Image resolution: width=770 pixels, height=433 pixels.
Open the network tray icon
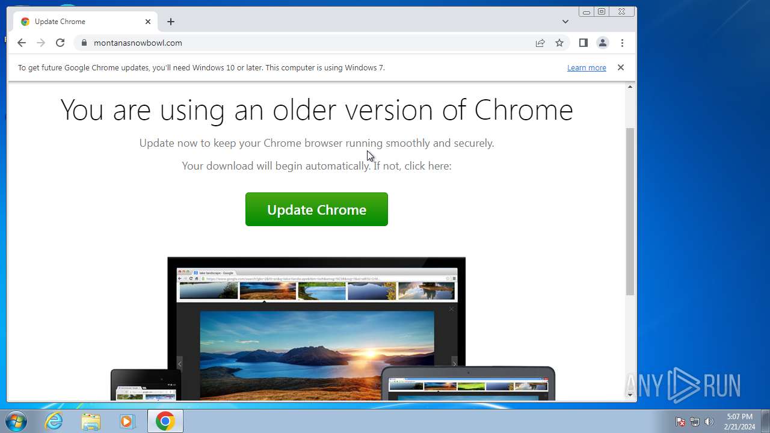(695, 422)
